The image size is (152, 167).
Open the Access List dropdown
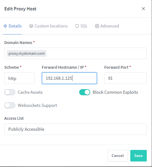76,129
